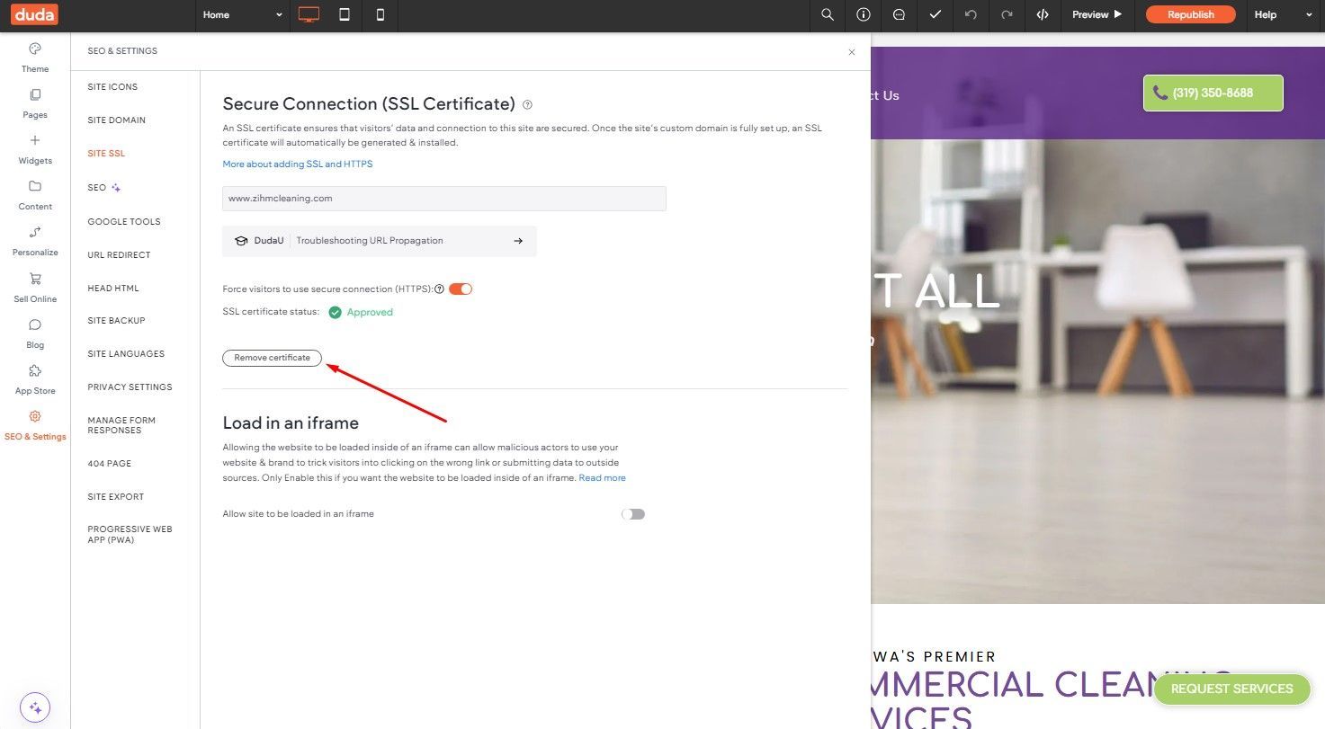Select Google Tools in settings menu
The image size is (1325, 729).
point(124,221)
